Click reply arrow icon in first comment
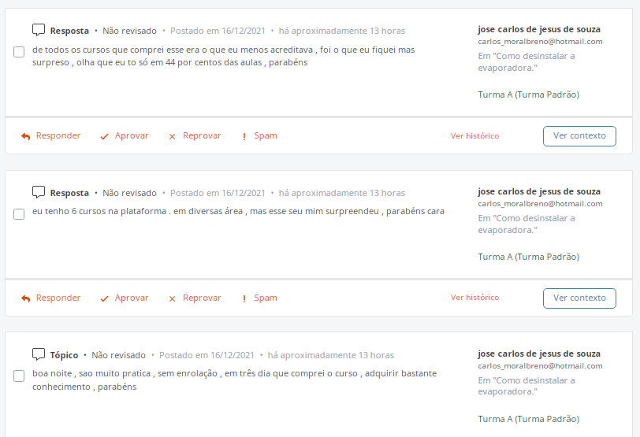640x437 pixels. [26, 136]
